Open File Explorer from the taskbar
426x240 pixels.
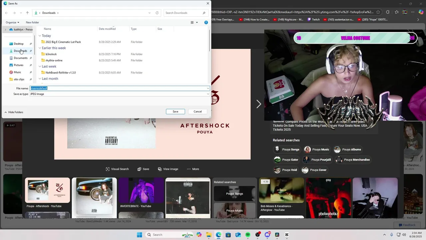[209, 235]
